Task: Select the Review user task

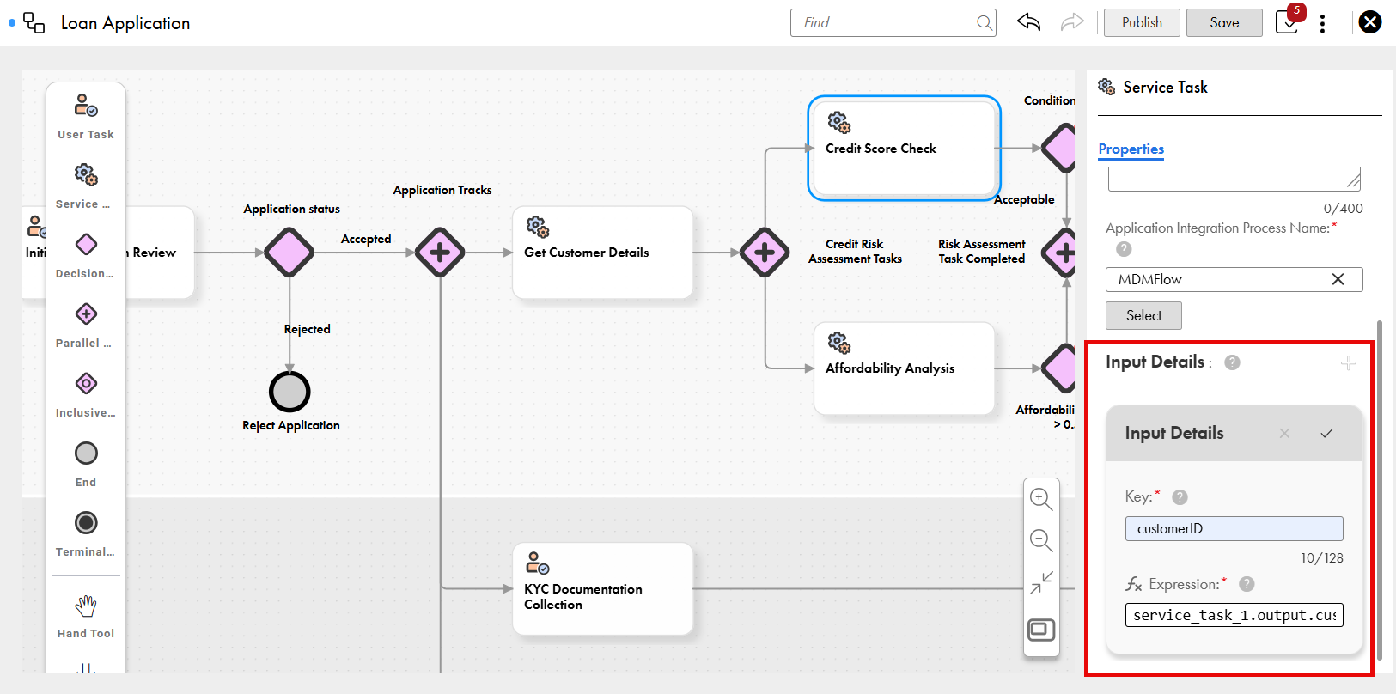Action: [x=160, y=252]
